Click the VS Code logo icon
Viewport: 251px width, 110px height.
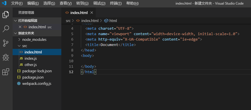(x=4, y=3)
